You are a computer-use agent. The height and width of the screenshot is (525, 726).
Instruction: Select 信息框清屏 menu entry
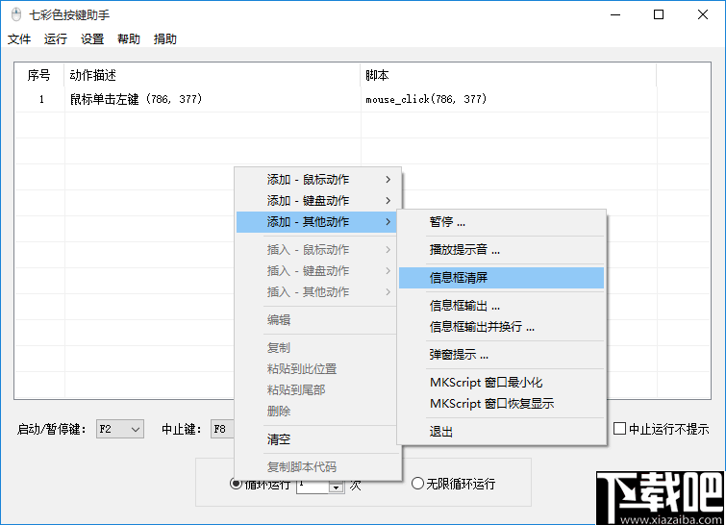(501, 278)
